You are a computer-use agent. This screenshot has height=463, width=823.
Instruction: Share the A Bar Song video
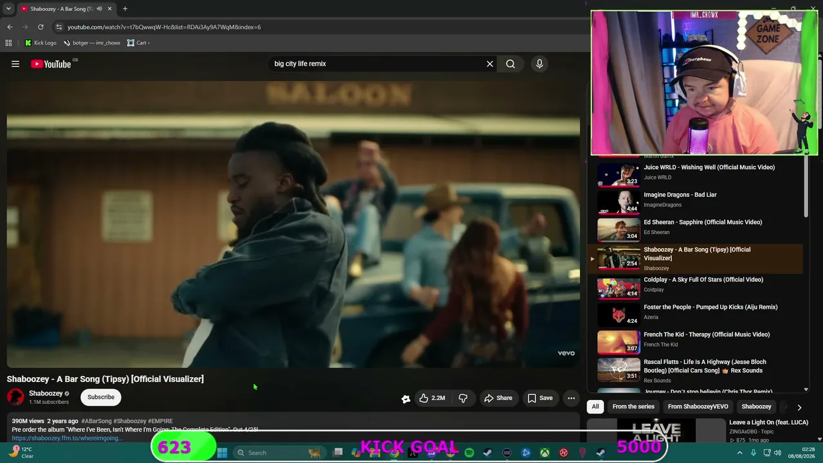[x=498, y=398]
